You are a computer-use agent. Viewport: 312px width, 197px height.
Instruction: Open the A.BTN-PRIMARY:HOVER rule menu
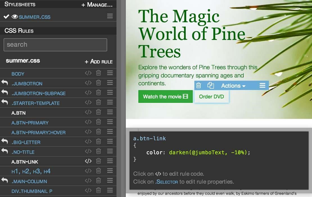tap(109, 132)
